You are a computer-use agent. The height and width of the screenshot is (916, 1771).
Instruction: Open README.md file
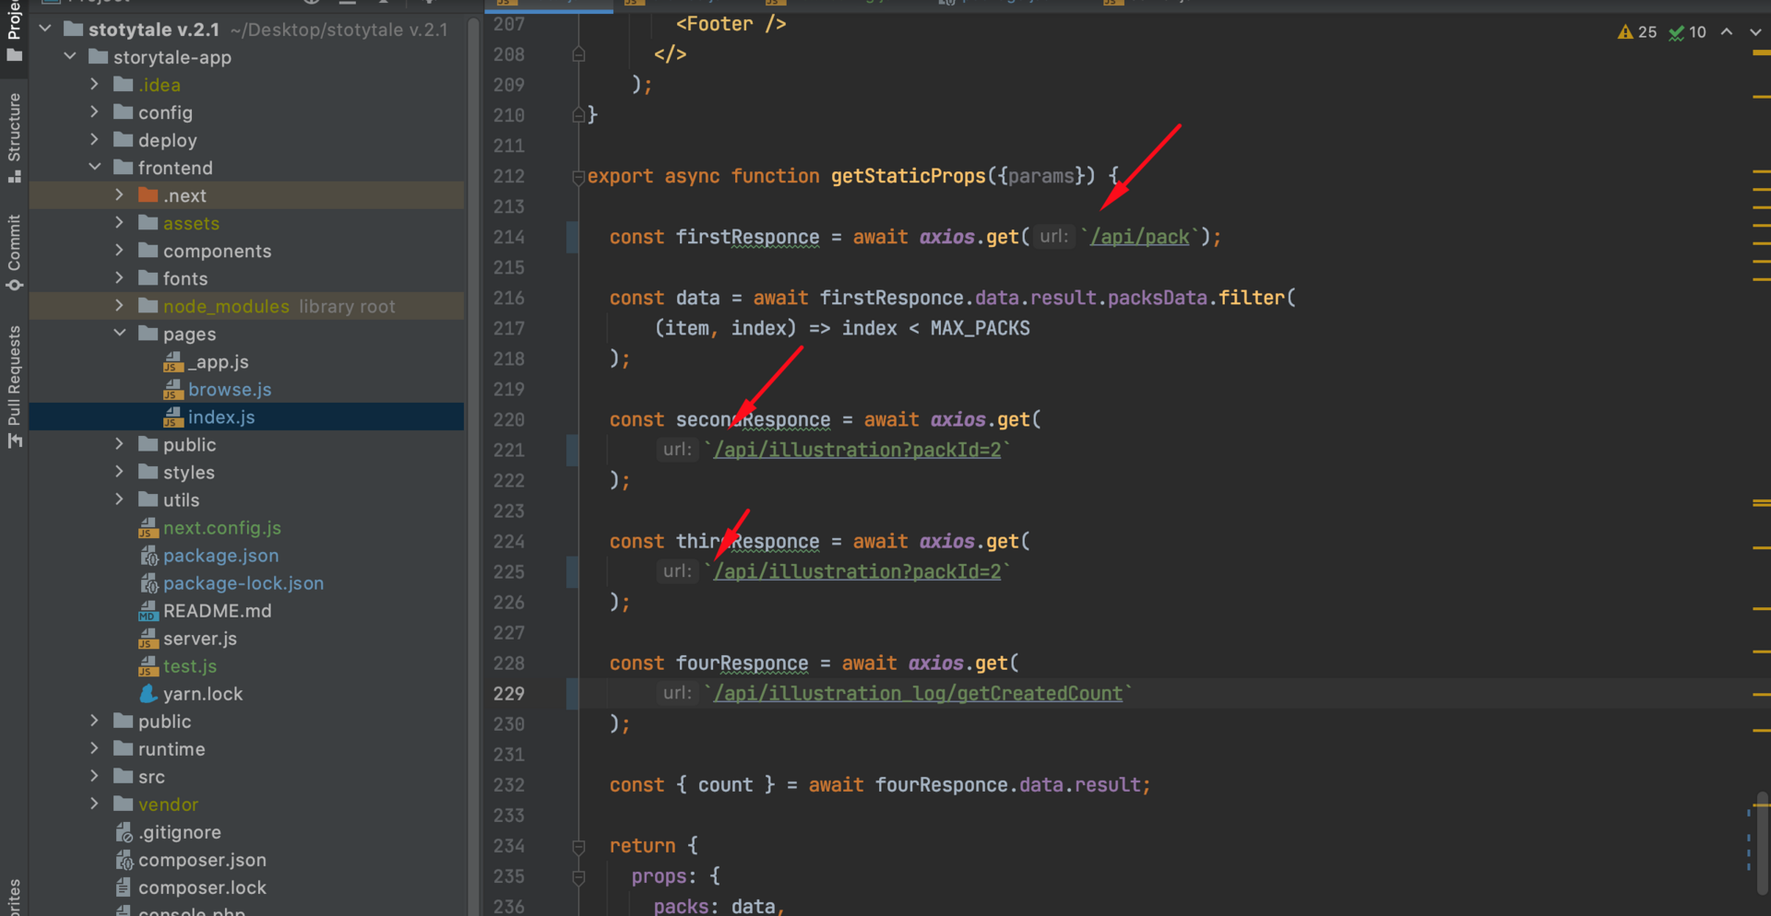[218, 611]
